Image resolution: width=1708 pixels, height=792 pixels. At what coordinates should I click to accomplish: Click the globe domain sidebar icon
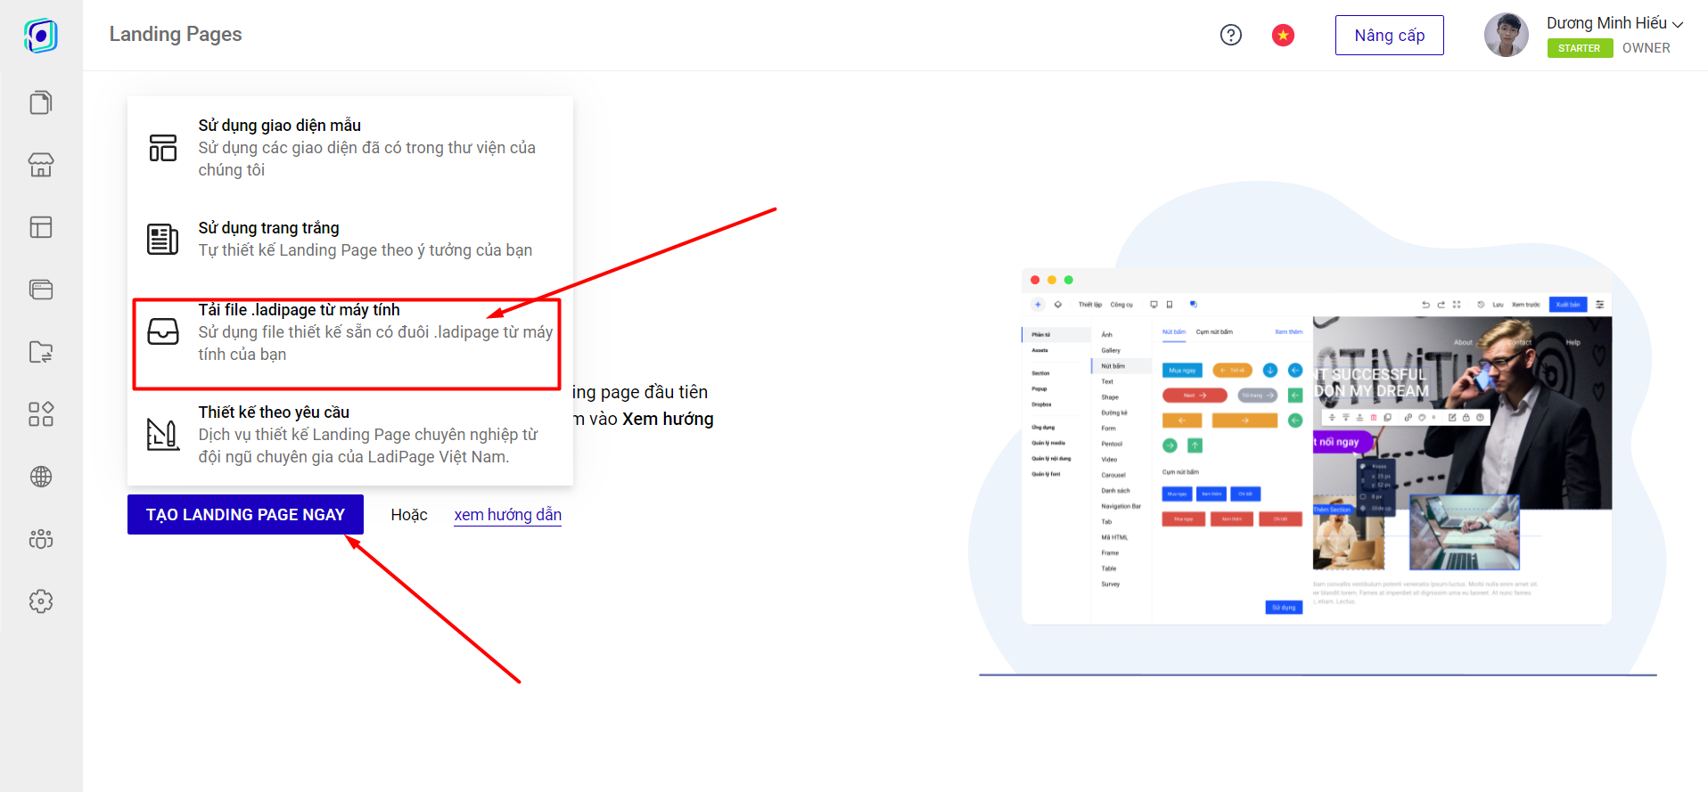pos(41,477)
